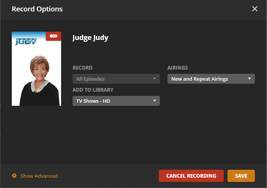Click the ADD TO LIBRARY label
The height and width of the screenshot is (188, 267).
coord(92,90)
